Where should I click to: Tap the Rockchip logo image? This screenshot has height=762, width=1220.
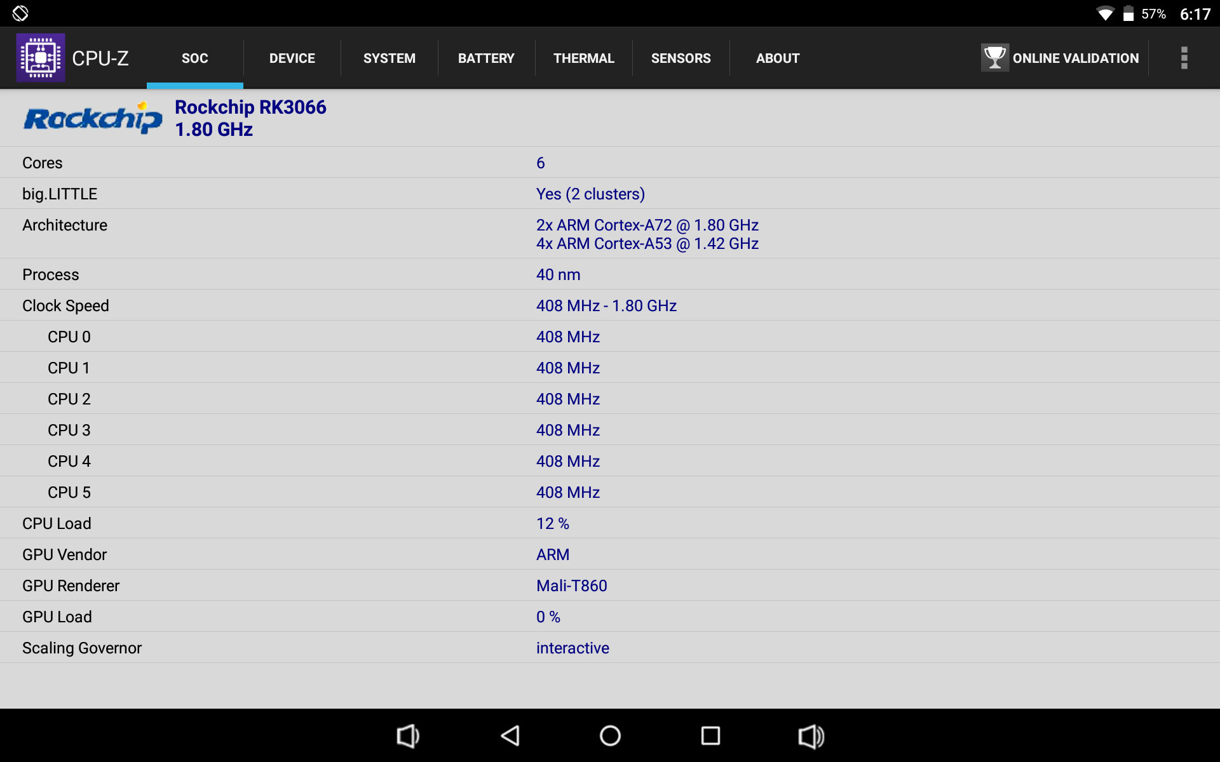click(93, 118)
